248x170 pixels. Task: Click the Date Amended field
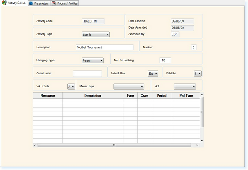183,28
